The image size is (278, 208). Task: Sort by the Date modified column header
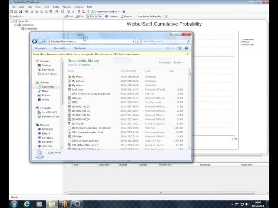point(128,71)
